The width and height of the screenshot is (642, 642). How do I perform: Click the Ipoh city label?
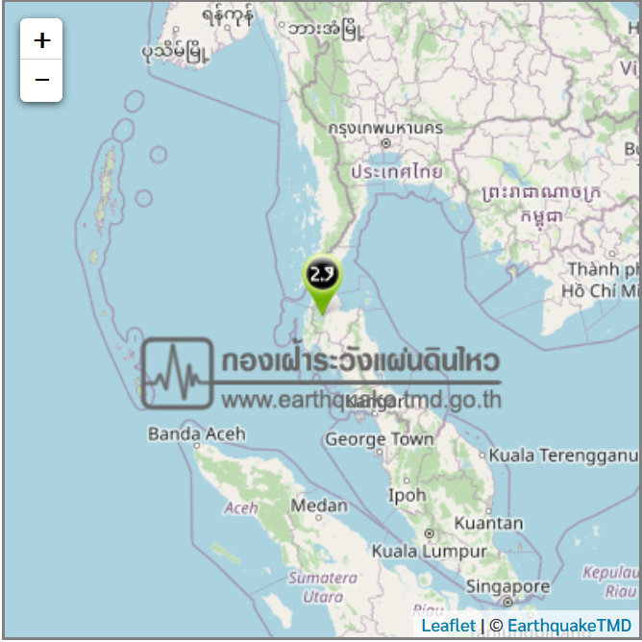[x=407, y=495]
